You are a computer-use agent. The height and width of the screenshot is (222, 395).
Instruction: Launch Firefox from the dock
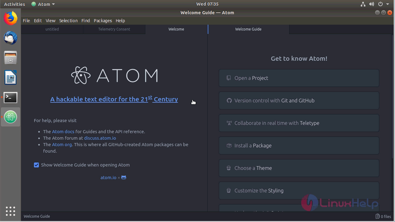tap(10, 18)
